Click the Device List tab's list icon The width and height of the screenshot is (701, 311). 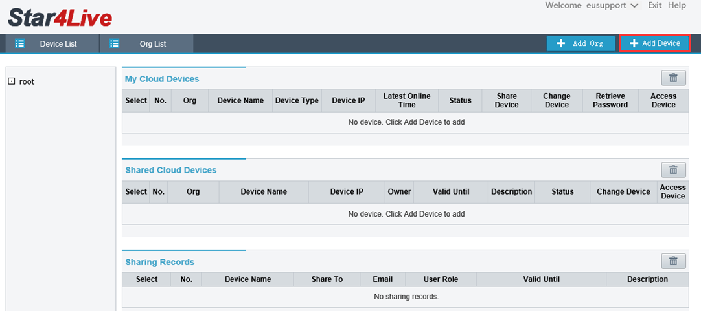20,44
